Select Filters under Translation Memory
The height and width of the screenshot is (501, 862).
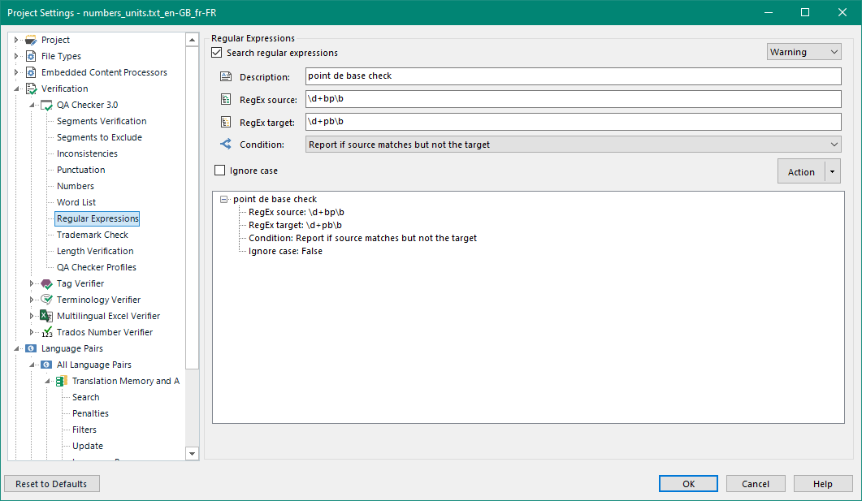[84, 430]
